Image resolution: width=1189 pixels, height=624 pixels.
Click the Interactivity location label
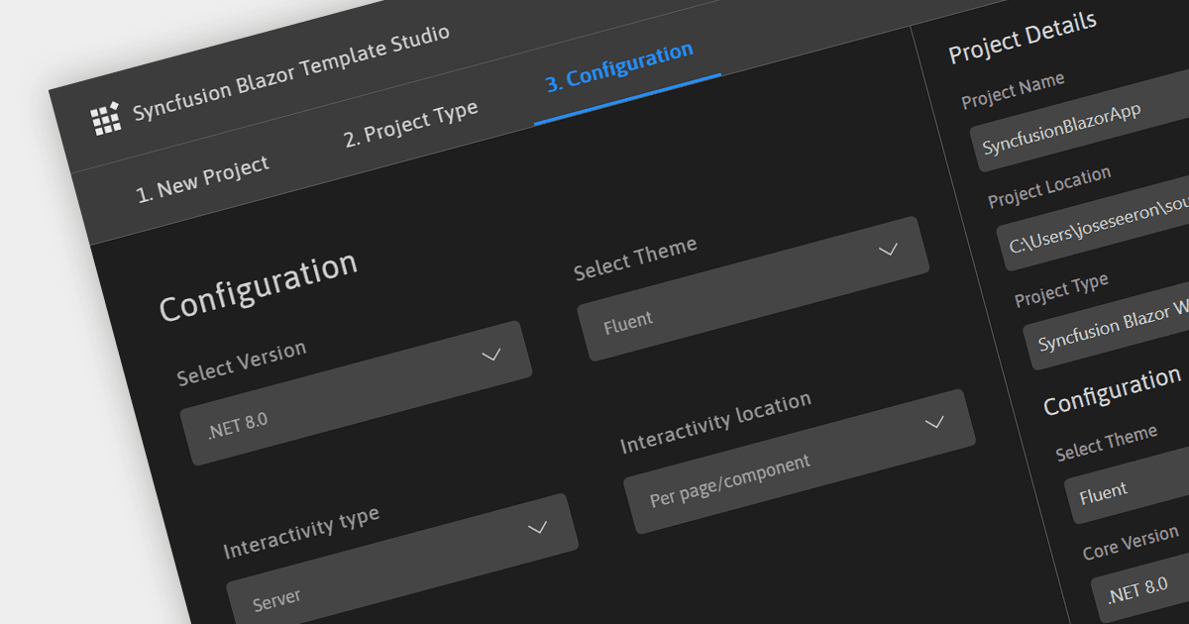click(x=715, y=423)
